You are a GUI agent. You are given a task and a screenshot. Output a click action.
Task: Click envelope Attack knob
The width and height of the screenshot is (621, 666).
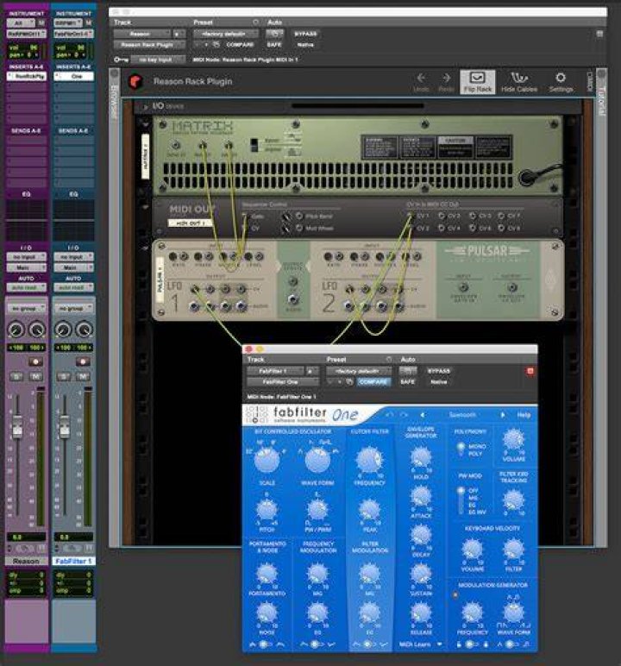click(x=421, y=496)
